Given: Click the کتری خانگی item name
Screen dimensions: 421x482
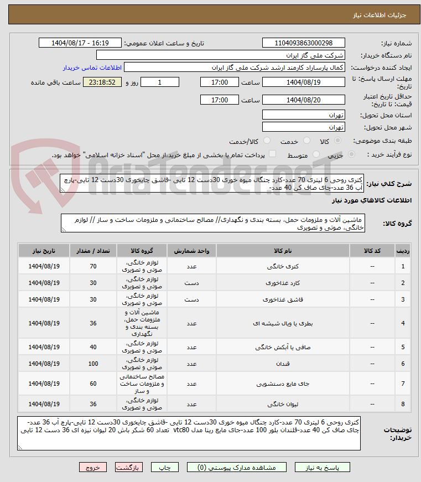Looking at the screenshot, I should pyautogui.click(x=283, y=266).
